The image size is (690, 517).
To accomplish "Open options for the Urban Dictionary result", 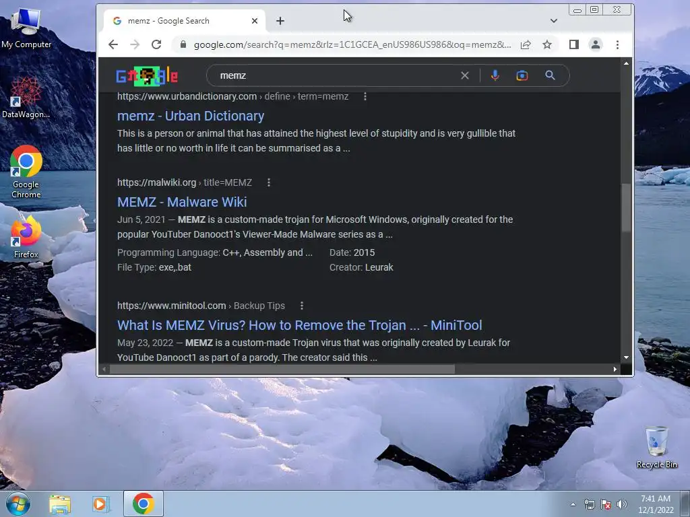I will tap(365, 96).
